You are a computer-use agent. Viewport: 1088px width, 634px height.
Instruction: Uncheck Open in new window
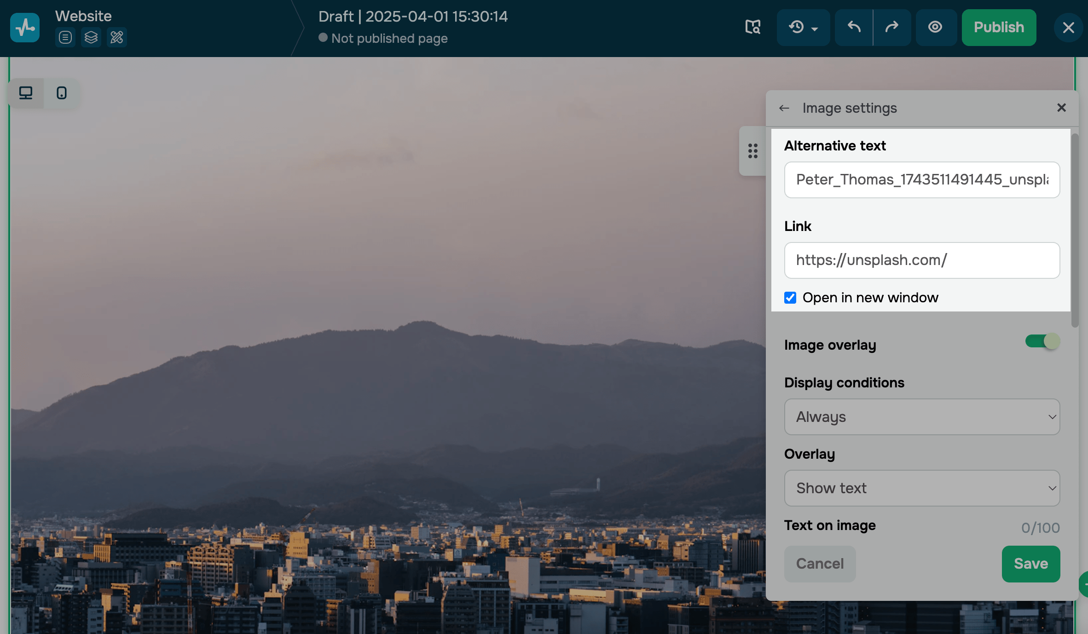coord(790,298)
